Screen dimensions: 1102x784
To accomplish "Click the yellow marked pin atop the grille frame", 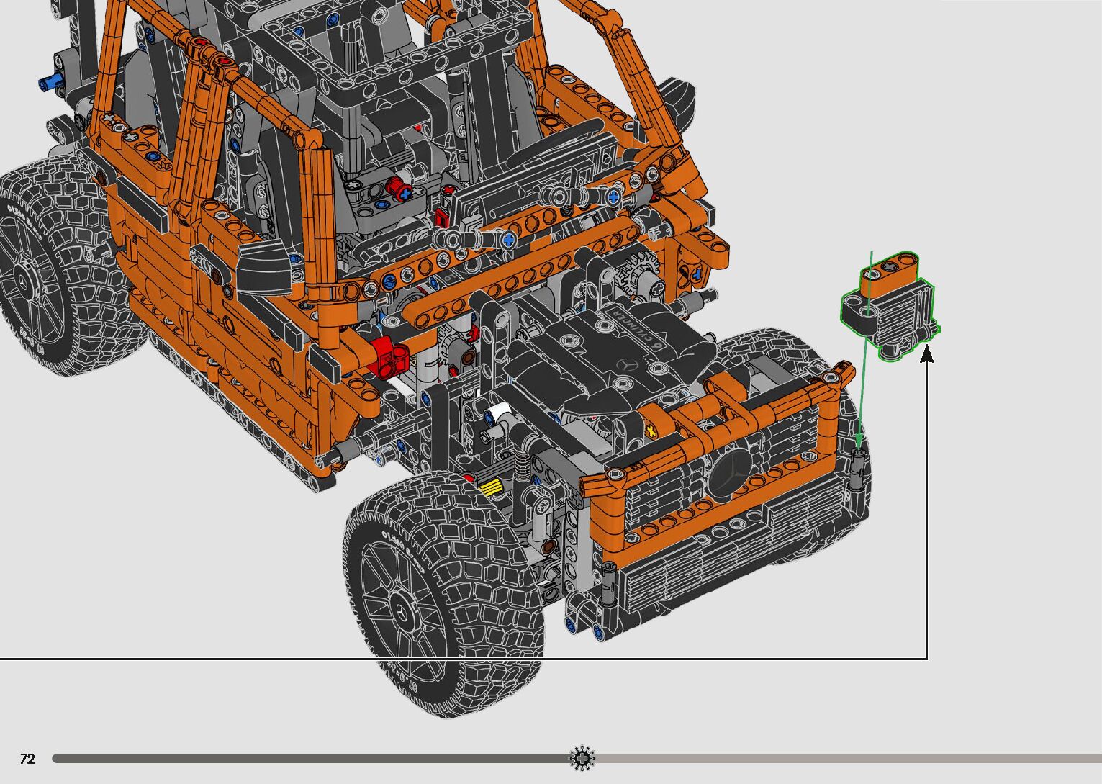I will pos(651,431).
